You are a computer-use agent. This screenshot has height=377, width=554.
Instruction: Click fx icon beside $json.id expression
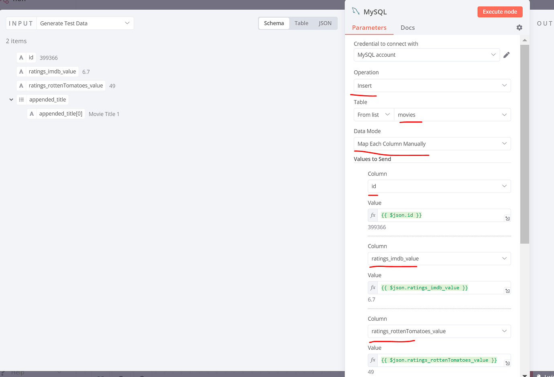point(373,215)
